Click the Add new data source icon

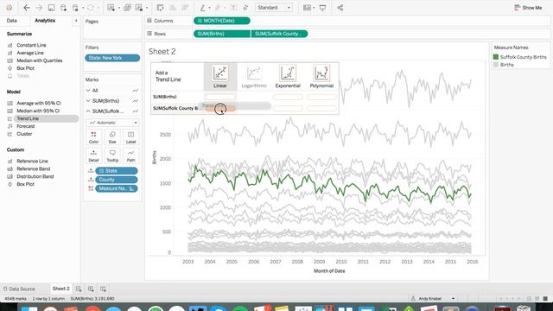point(63,8)
